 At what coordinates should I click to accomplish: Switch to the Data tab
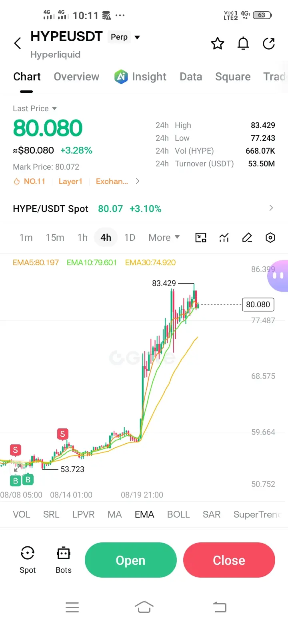click(x=191, y=77)
